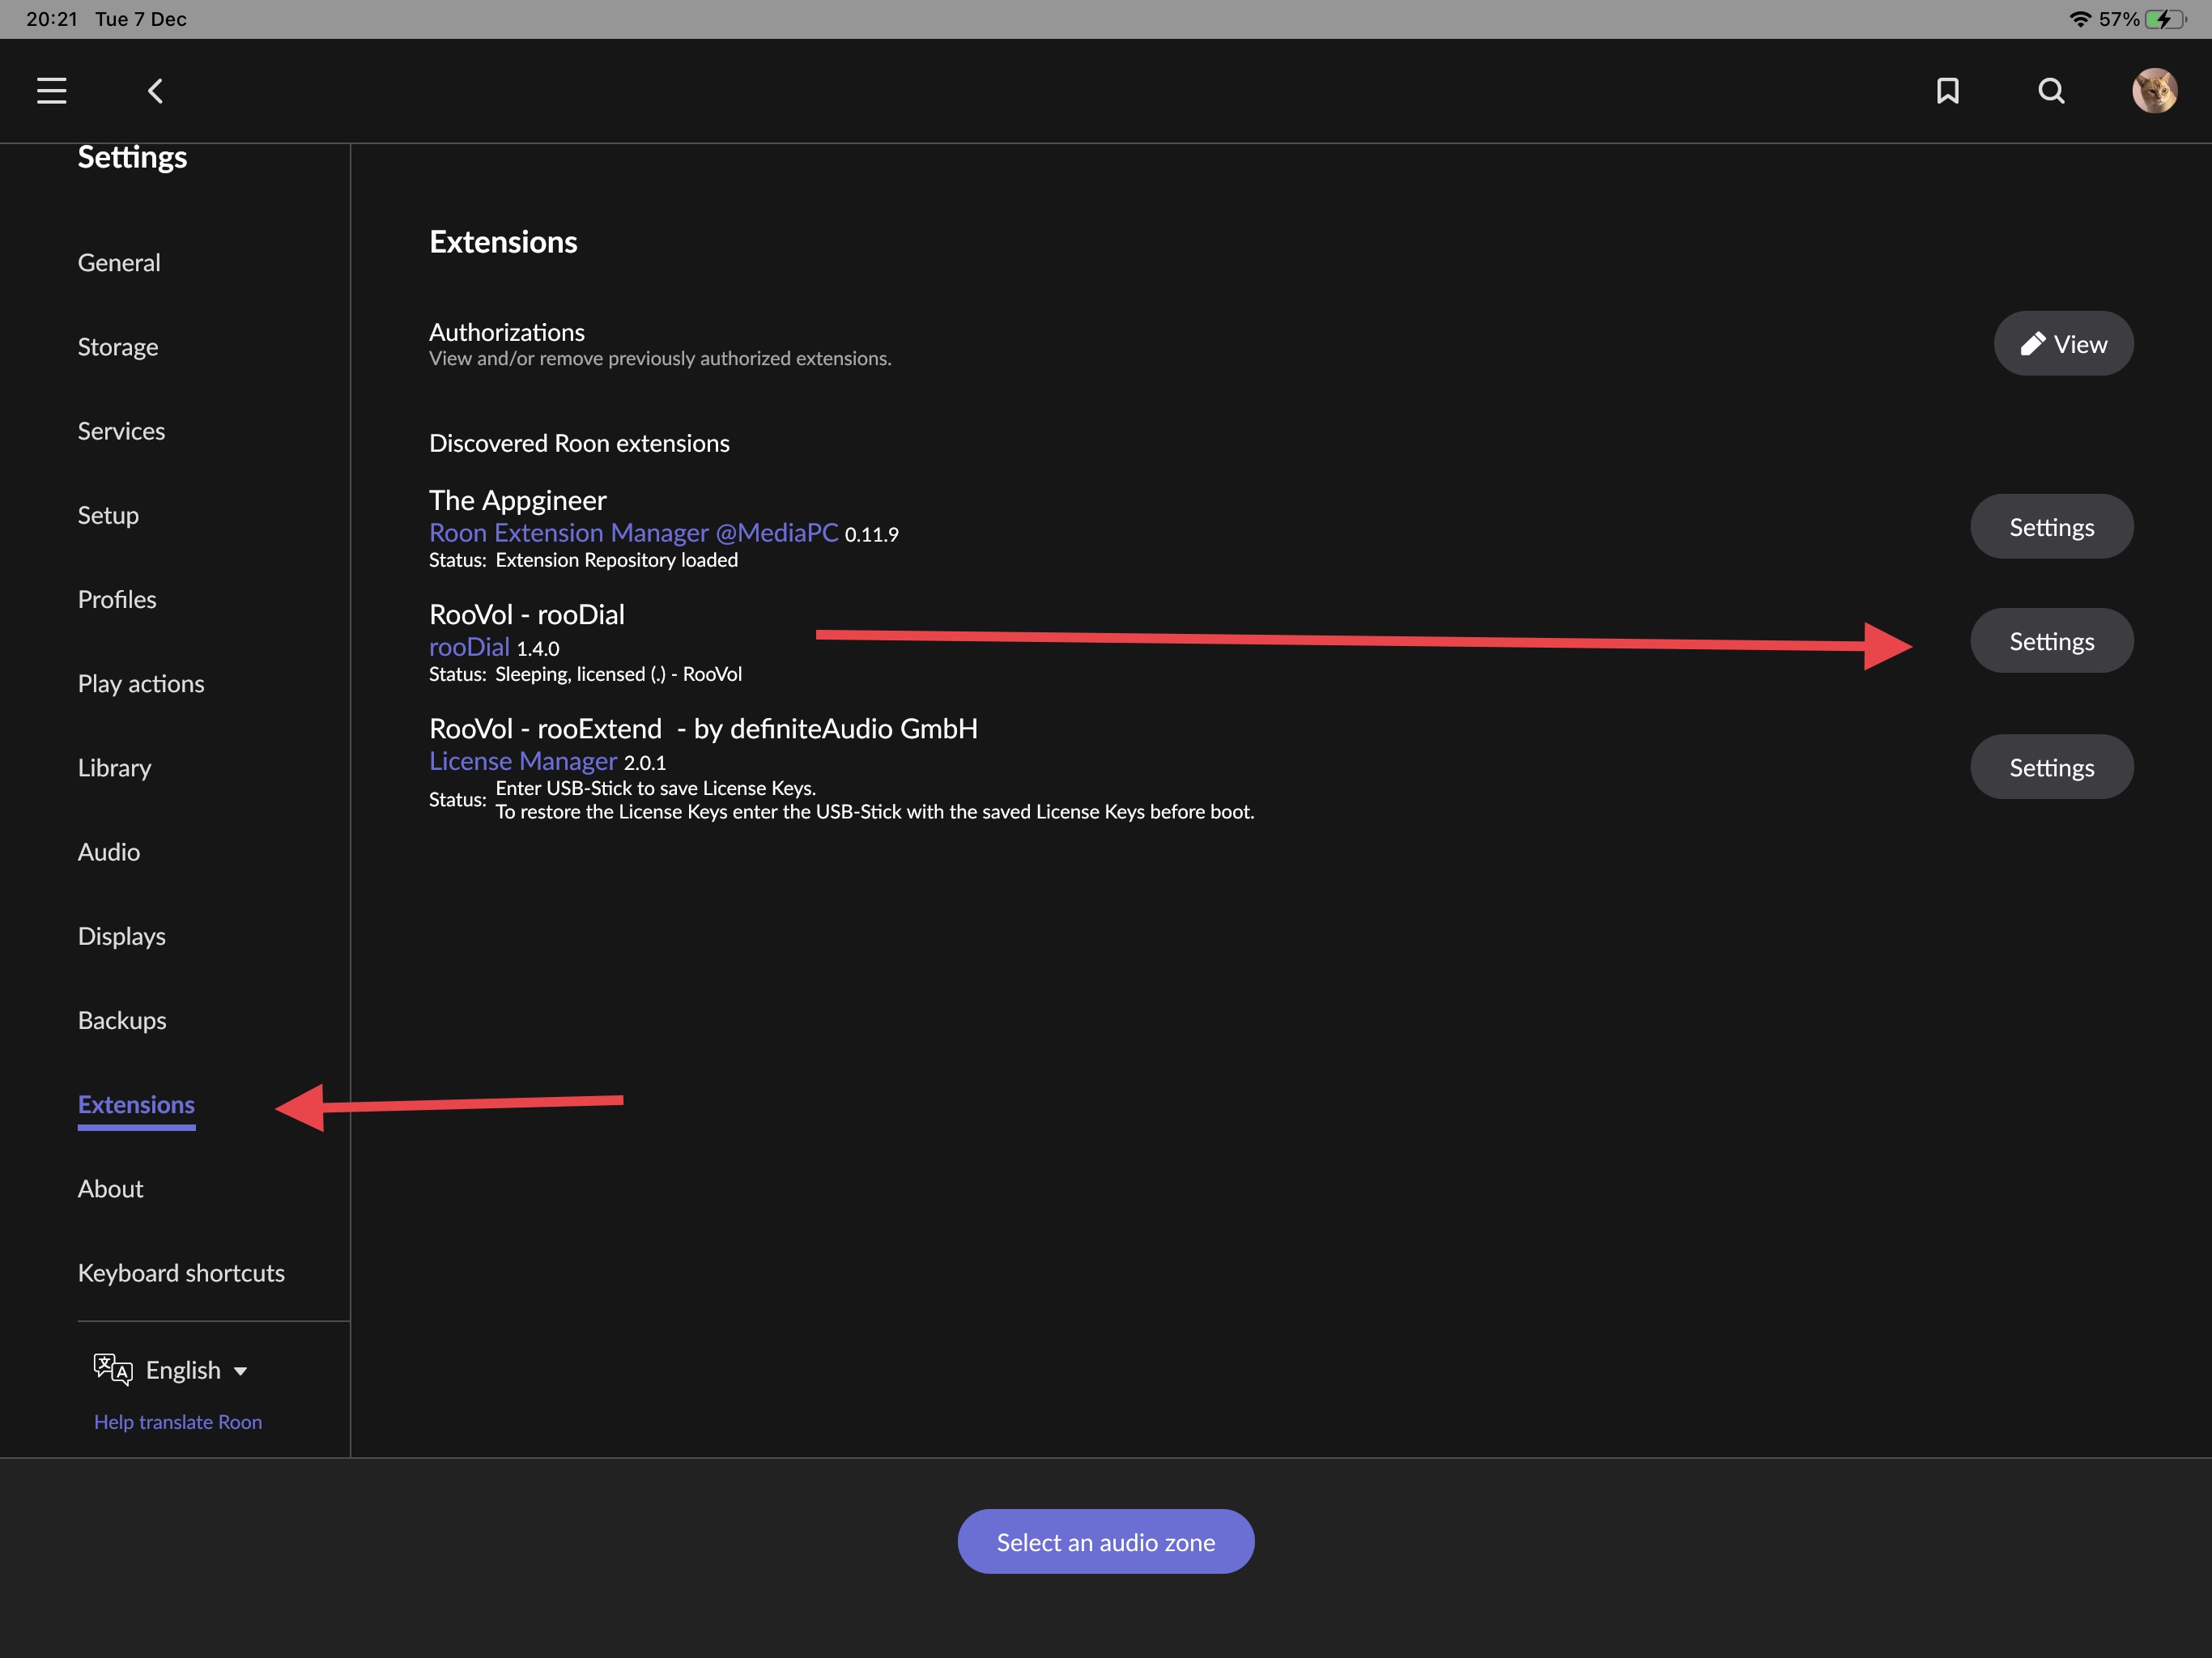Screen dimensions: 2212x1658
Task: Click the Roon Extension Manager @MediaPC link
Action: (x=633, y=532)
